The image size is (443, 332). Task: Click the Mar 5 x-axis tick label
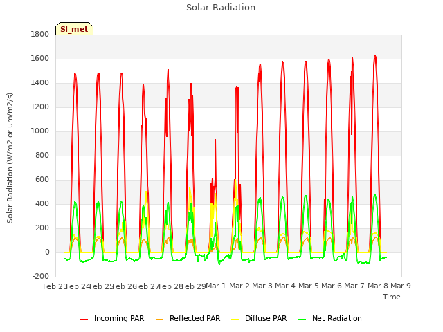(x=308, y=286)
